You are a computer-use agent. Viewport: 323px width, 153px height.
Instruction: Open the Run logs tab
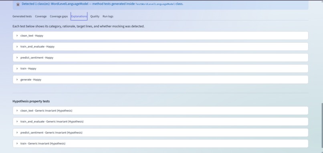[108, 16]
